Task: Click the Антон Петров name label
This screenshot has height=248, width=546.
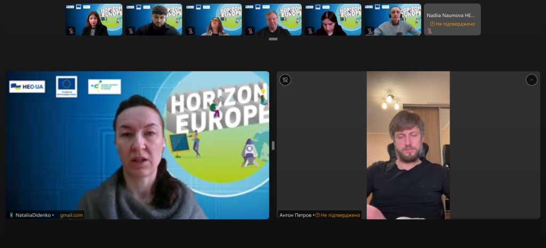Action: click(295, 215)
